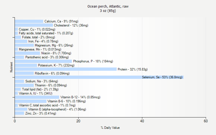Viewport: 216px width, 135px height.
Task: Click the Magnesium, Mg 6% label
Action: tap(54, 45)
